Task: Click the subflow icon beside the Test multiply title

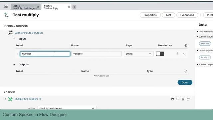Action: tap(6, 15)
